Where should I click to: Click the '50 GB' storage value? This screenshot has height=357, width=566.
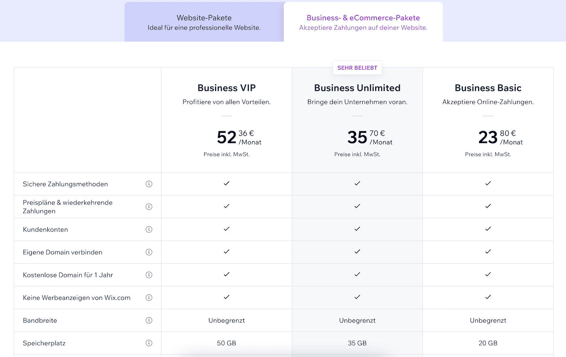click(x=226, y=343)
